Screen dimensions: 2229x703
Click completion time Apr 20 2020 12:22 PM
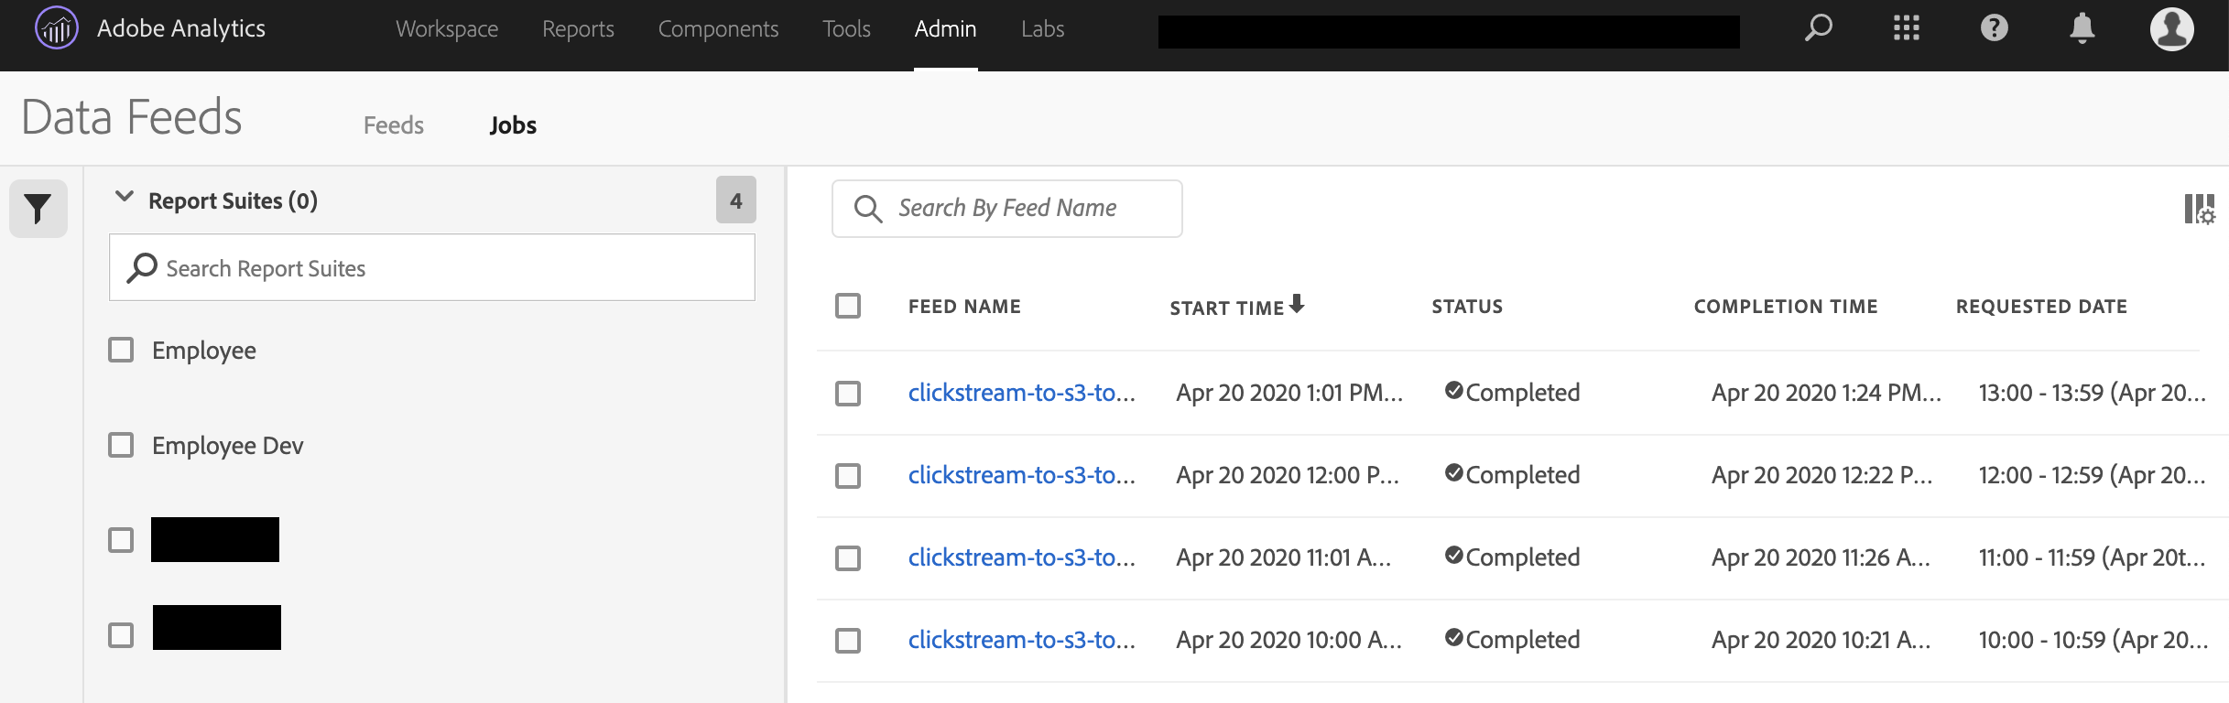1821,475
